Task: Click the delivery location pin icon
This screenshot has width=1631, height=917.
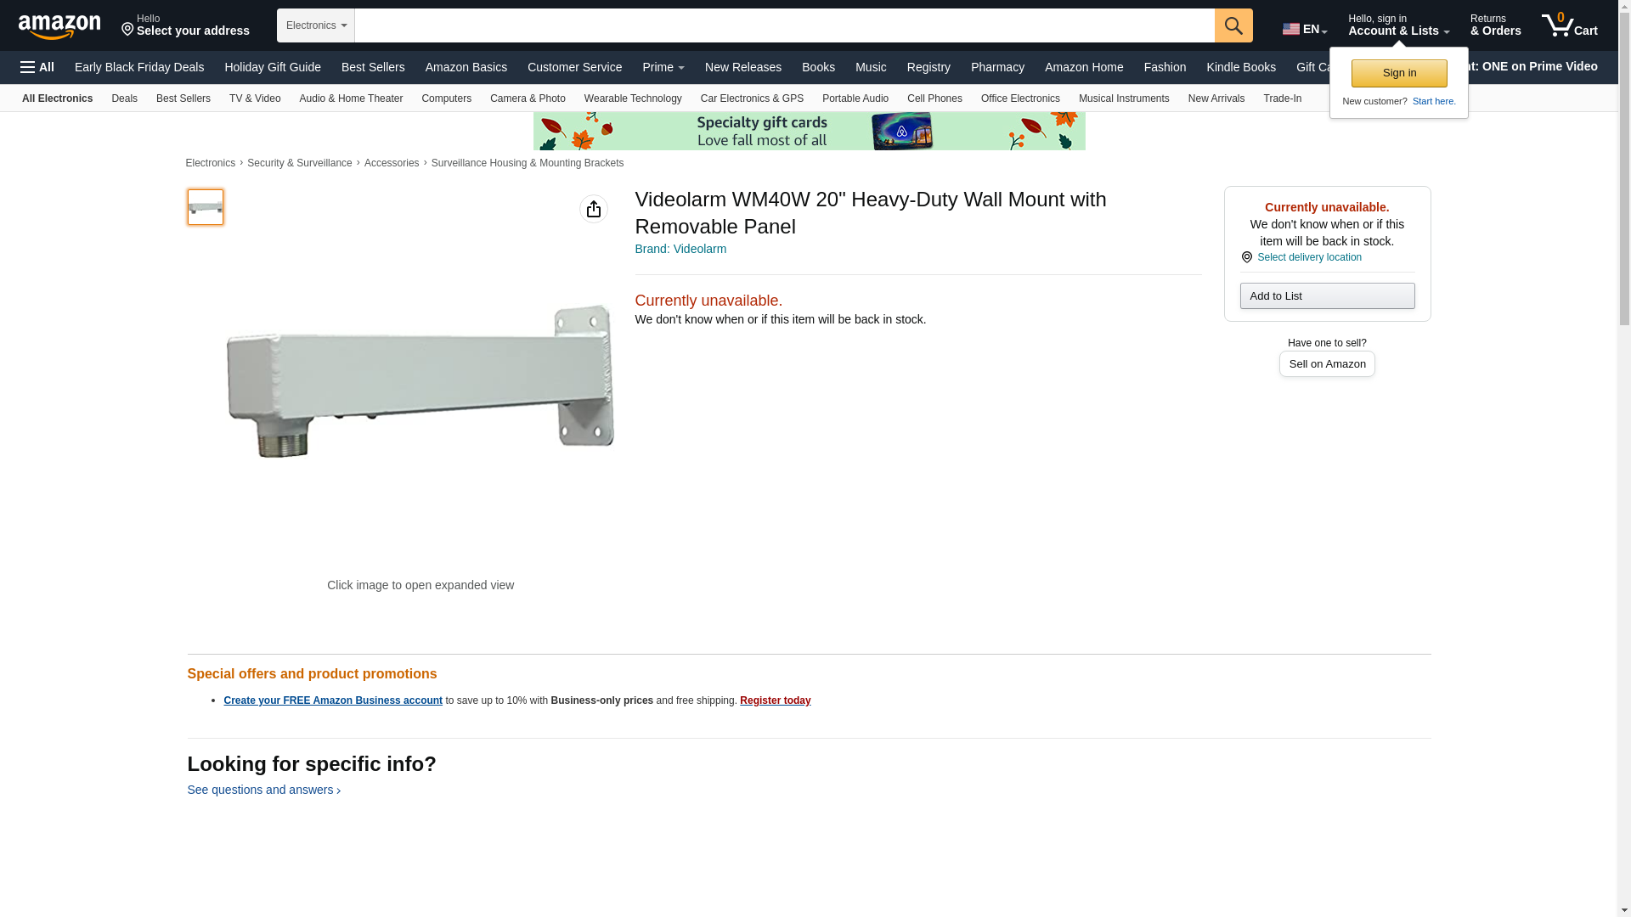Action: click(x=1246, y=257)
